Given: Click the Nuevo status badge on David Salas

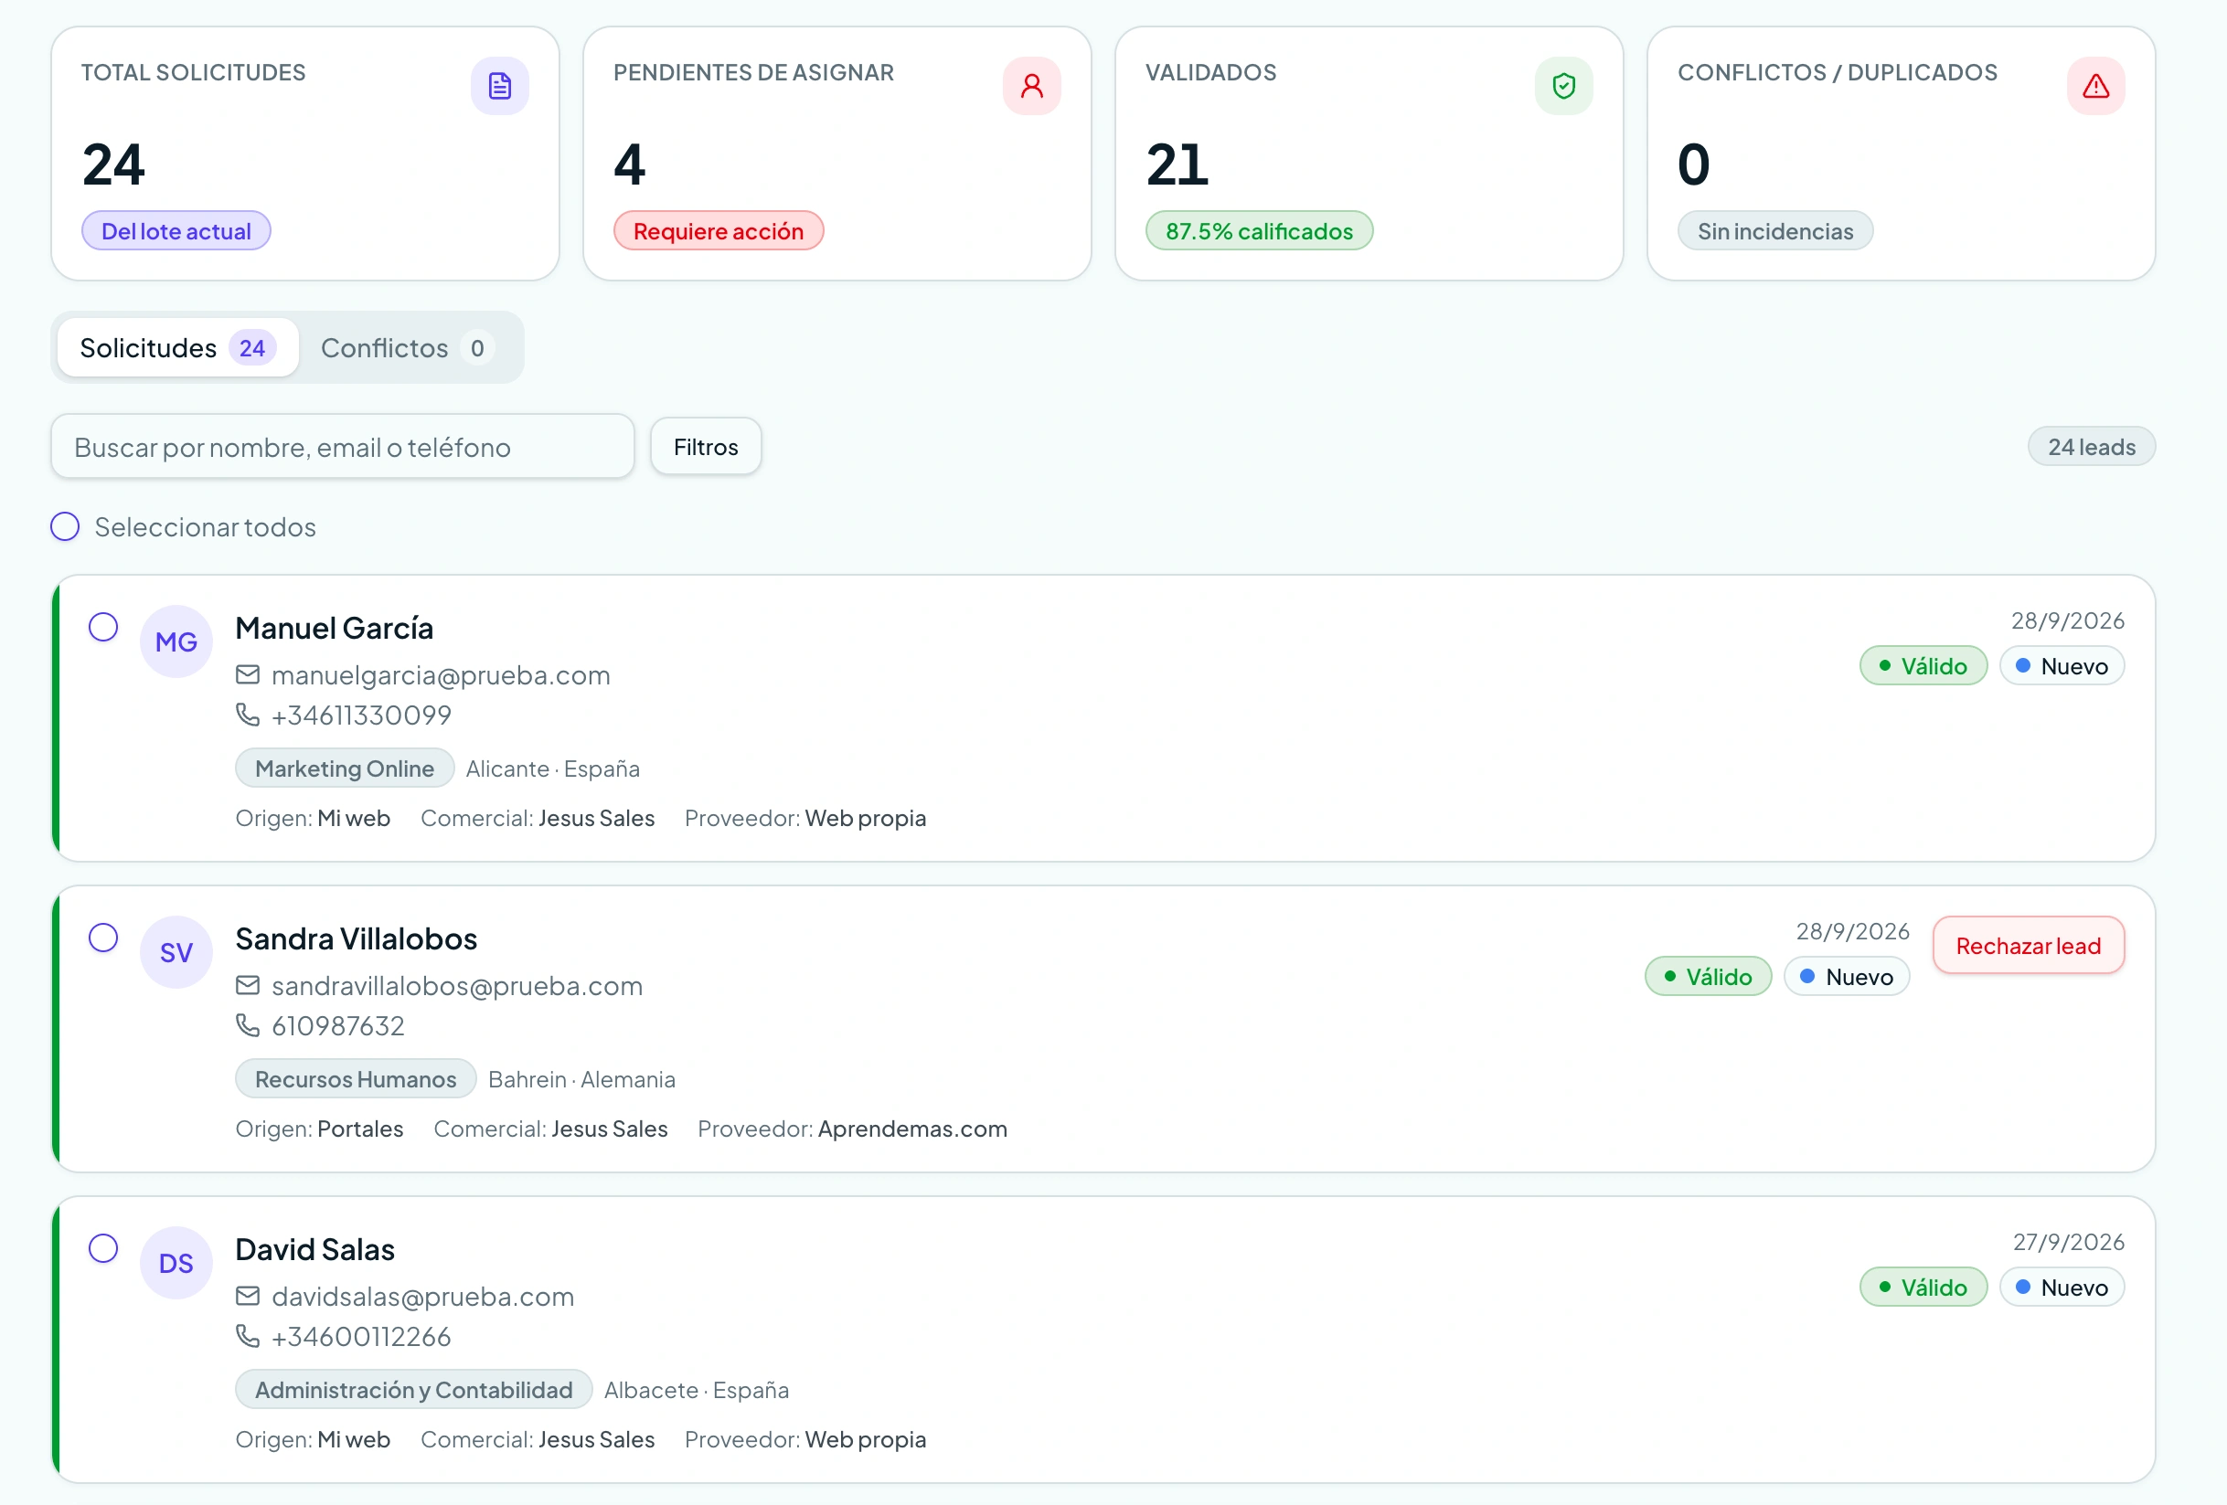Looking at the screenshot, I should click(2062, 1287).
